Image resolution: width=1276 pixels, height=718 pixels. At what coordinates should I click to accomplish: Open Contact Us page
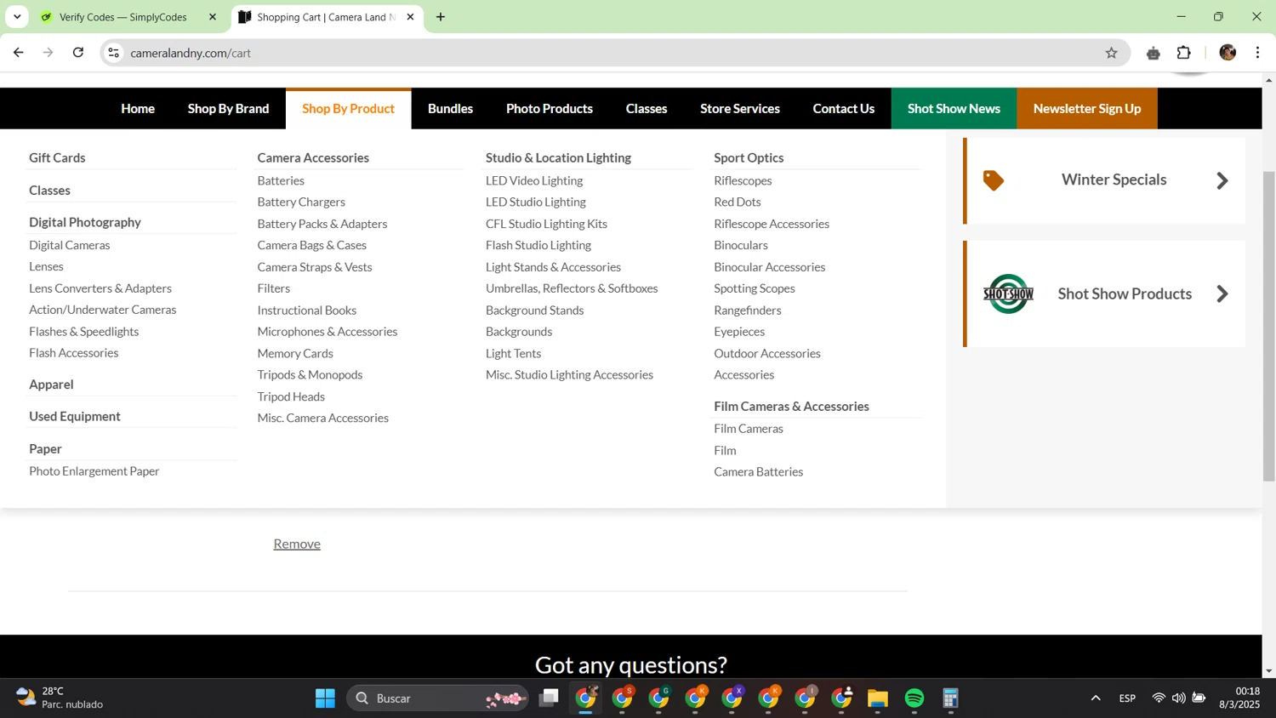coord(843,109)
